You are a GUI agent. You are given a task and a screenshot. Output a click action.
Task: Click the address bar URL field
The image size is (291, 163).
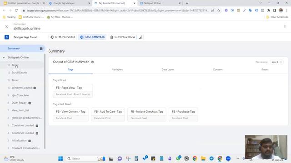coord(117,10)
